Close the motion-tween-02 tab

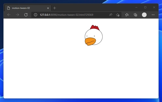(48, 8)
